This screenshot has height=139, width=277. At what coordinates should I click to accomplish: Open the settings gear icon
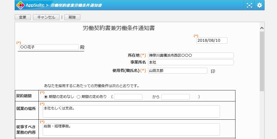tap(259, 5)
